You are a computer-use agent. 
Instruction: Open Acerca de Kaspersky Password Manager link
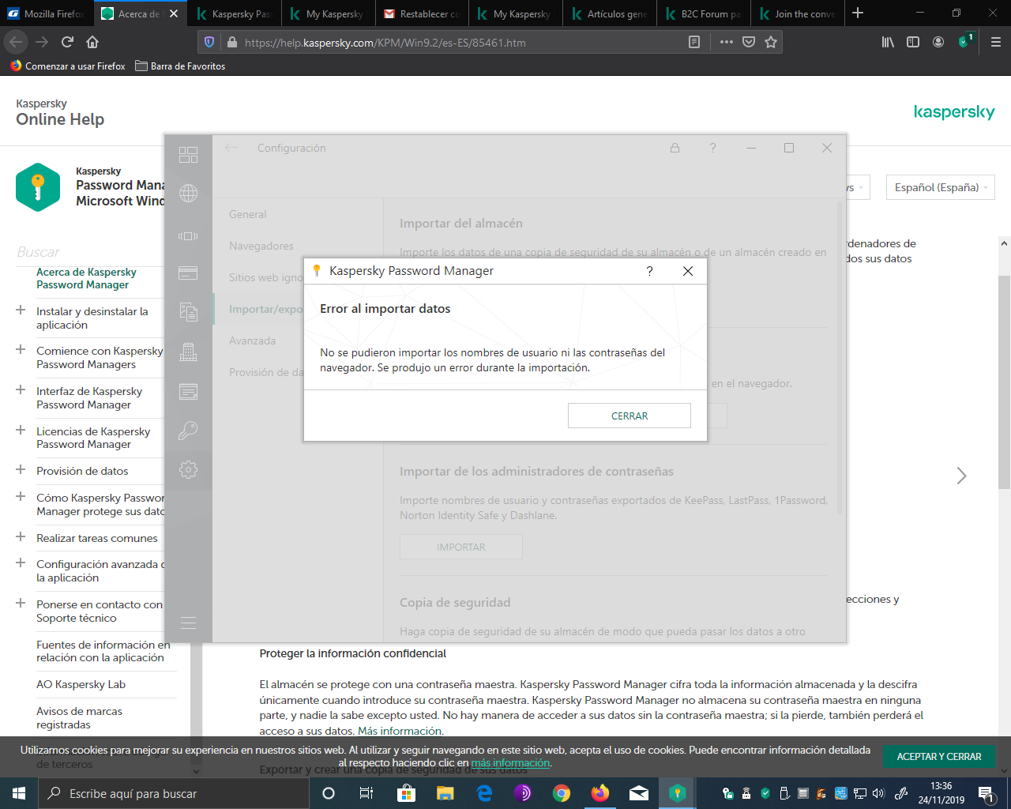86,278
